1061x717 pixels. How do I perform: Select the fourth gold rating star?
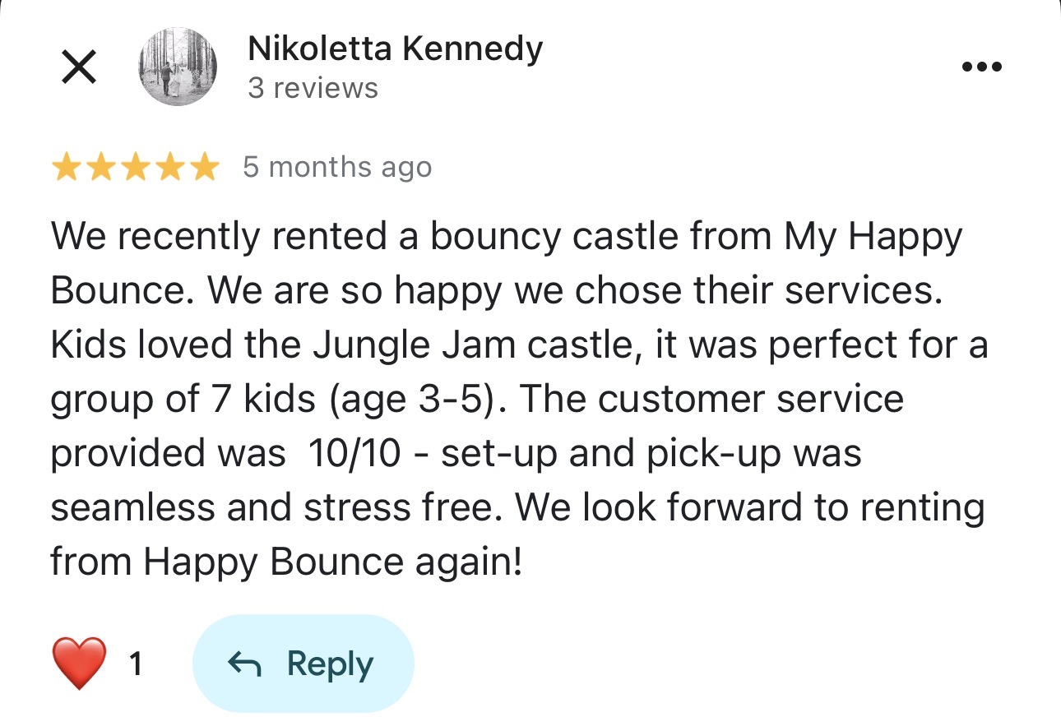tap(169, 168)
